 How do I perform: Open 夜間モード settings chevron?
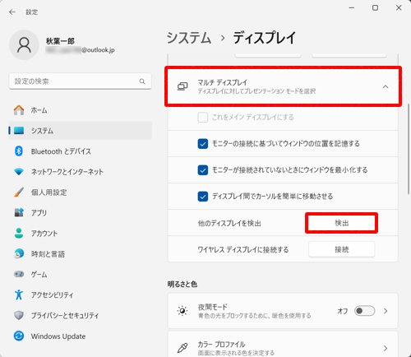point(386,311)
